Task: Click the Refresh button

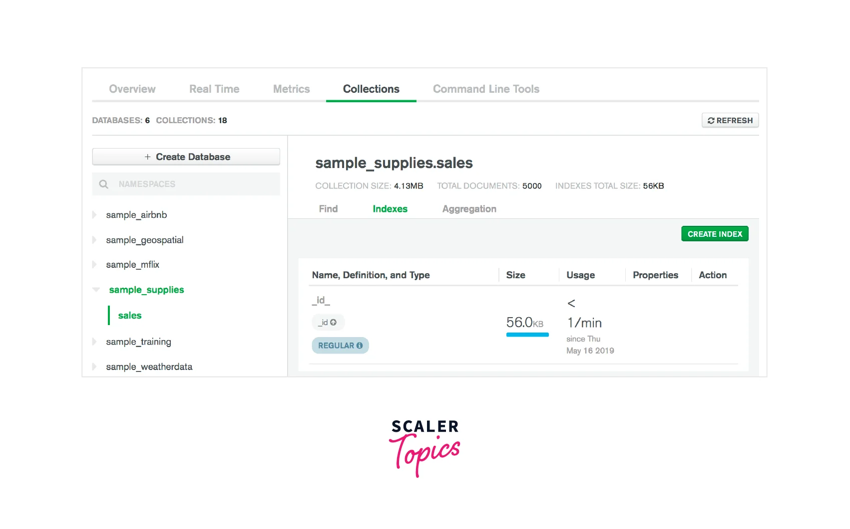Action: tap(730, 121)
